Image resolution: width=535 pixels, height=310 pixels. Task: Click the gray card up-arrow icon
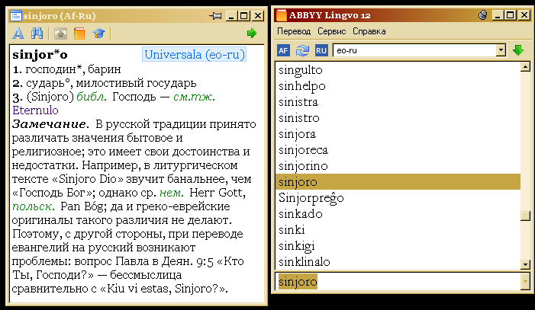tap(60, 34)
